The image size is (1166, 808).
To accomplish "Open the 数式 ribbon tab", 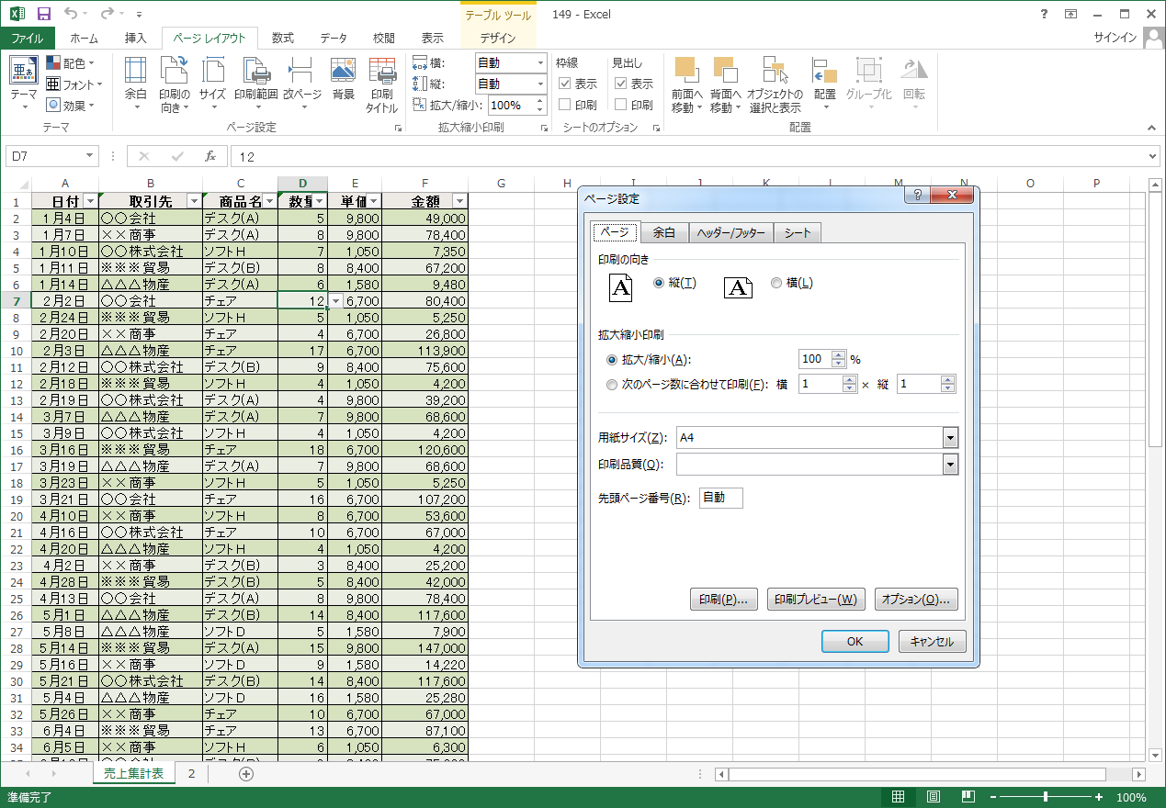I will [282, 39].
